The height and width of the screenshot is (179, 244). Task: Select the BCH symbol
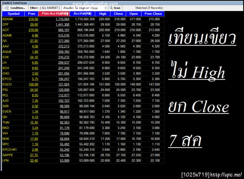tap(6, 68)
